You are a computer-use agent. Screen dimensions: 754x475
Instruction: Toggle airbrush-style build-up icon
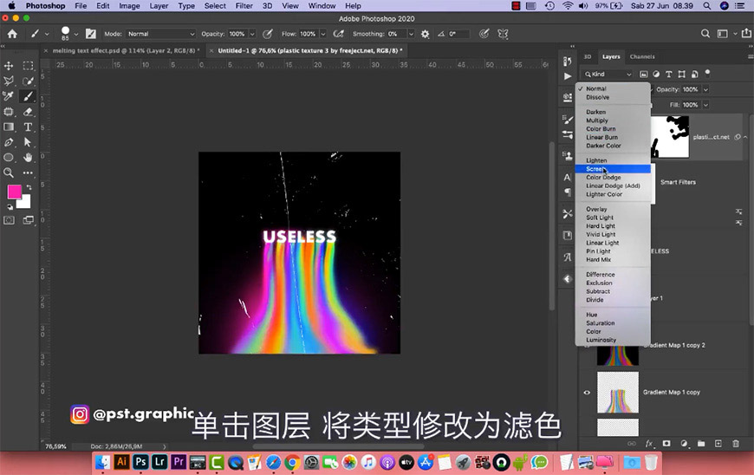click(x=339, y=34)
